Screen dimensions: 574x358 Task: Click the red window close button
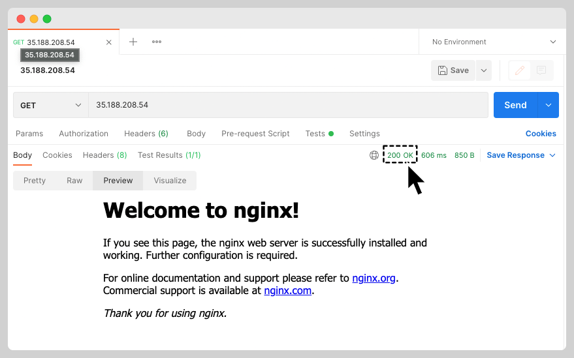pos(21,19)
